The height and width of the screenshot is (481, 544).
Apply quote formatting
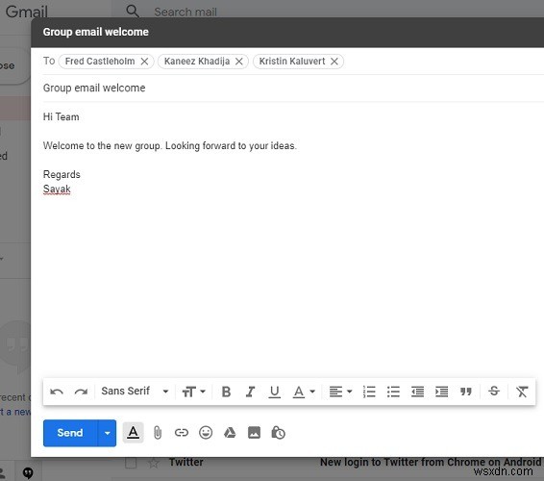[x=466, y=392]
